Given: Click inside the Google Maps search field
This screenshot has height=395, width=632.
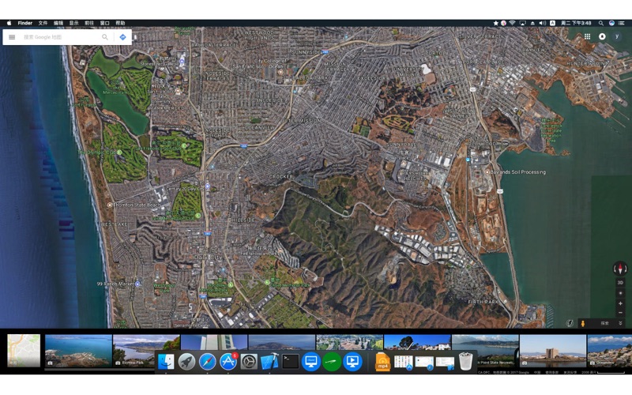Looking at the screenshot, I should tap(60, 37).
